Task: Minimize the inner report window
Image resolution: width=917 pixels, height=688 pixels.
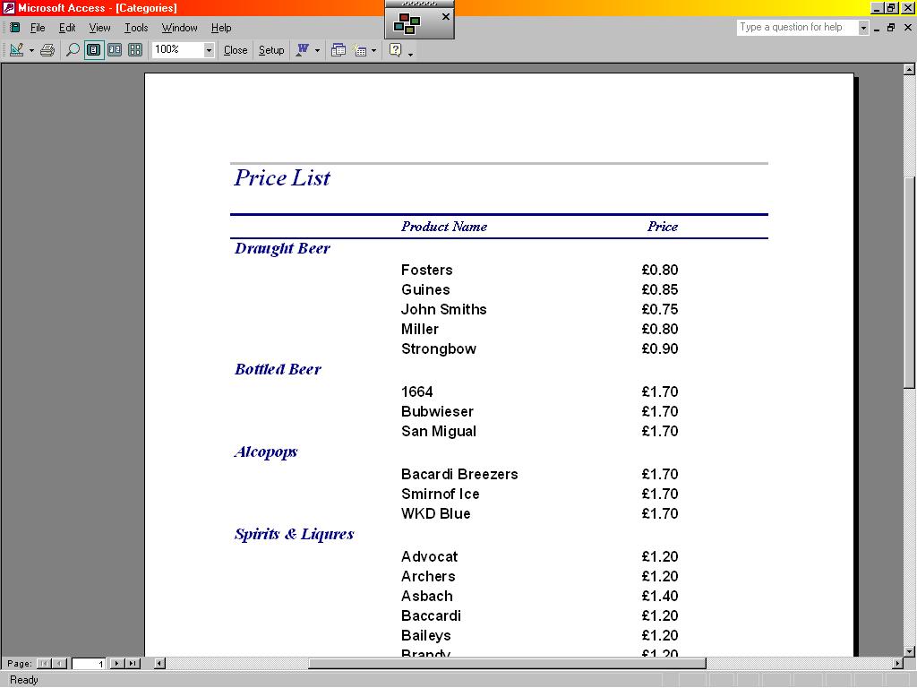Action: (x=876, y=28)
